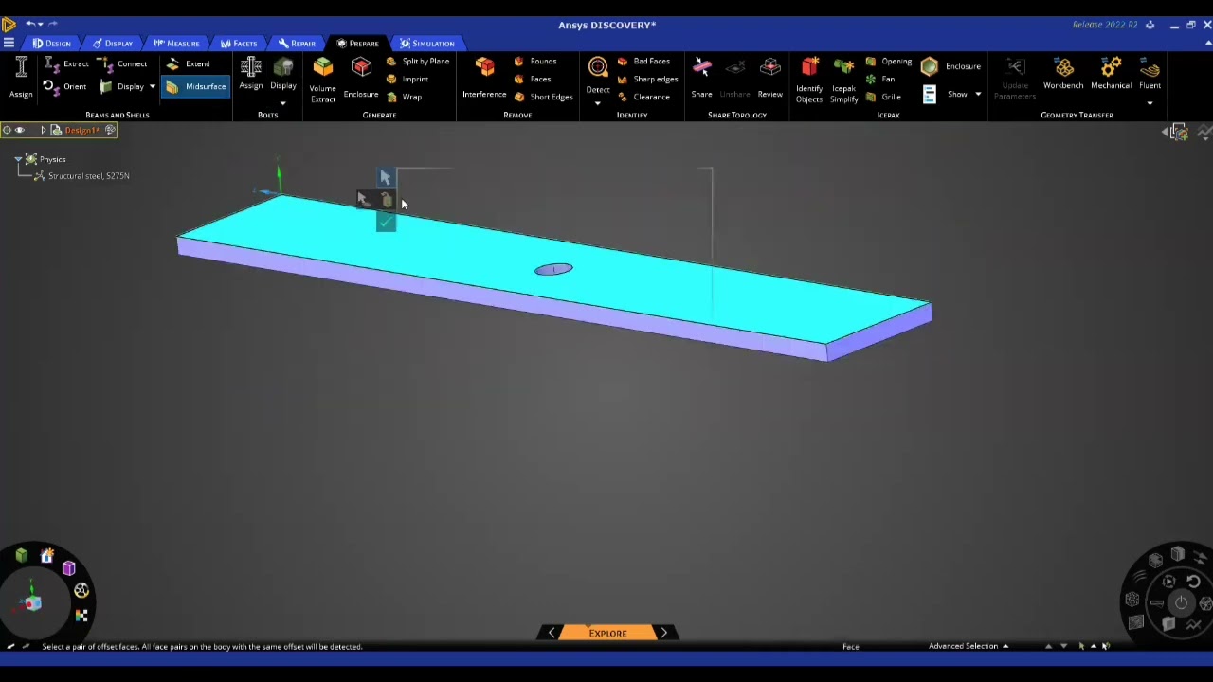Open the Repair tab
Image resolution: width=1213 pixels, height=682 pixels.
pos(298,44)
